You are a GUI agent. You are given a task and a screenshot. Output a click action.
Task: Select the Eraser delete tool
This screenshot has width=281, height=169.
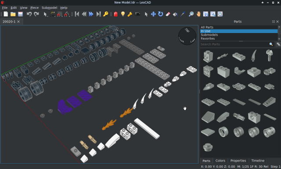[x=168, y=14]
